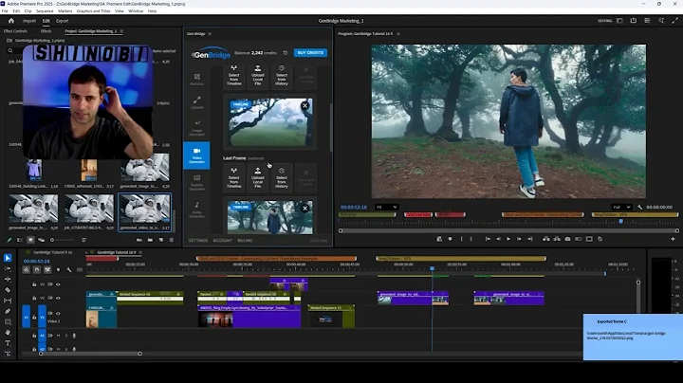Click the Quick Export share icon
683x383 pixels.
pos(634,21)
